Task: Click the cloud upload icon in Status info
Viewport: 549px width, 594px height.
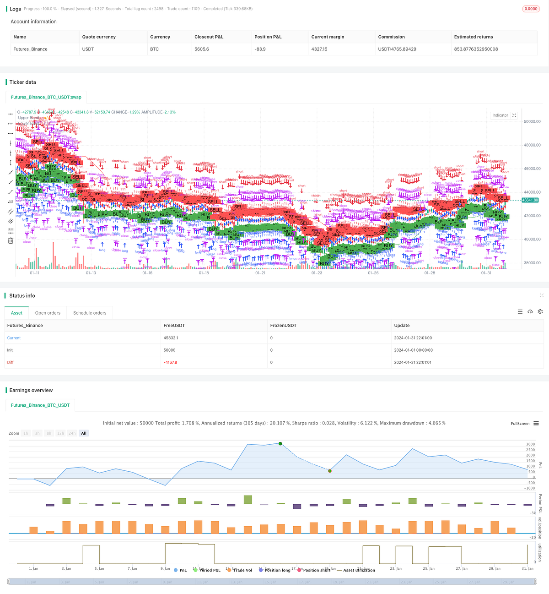Action: 530,312
